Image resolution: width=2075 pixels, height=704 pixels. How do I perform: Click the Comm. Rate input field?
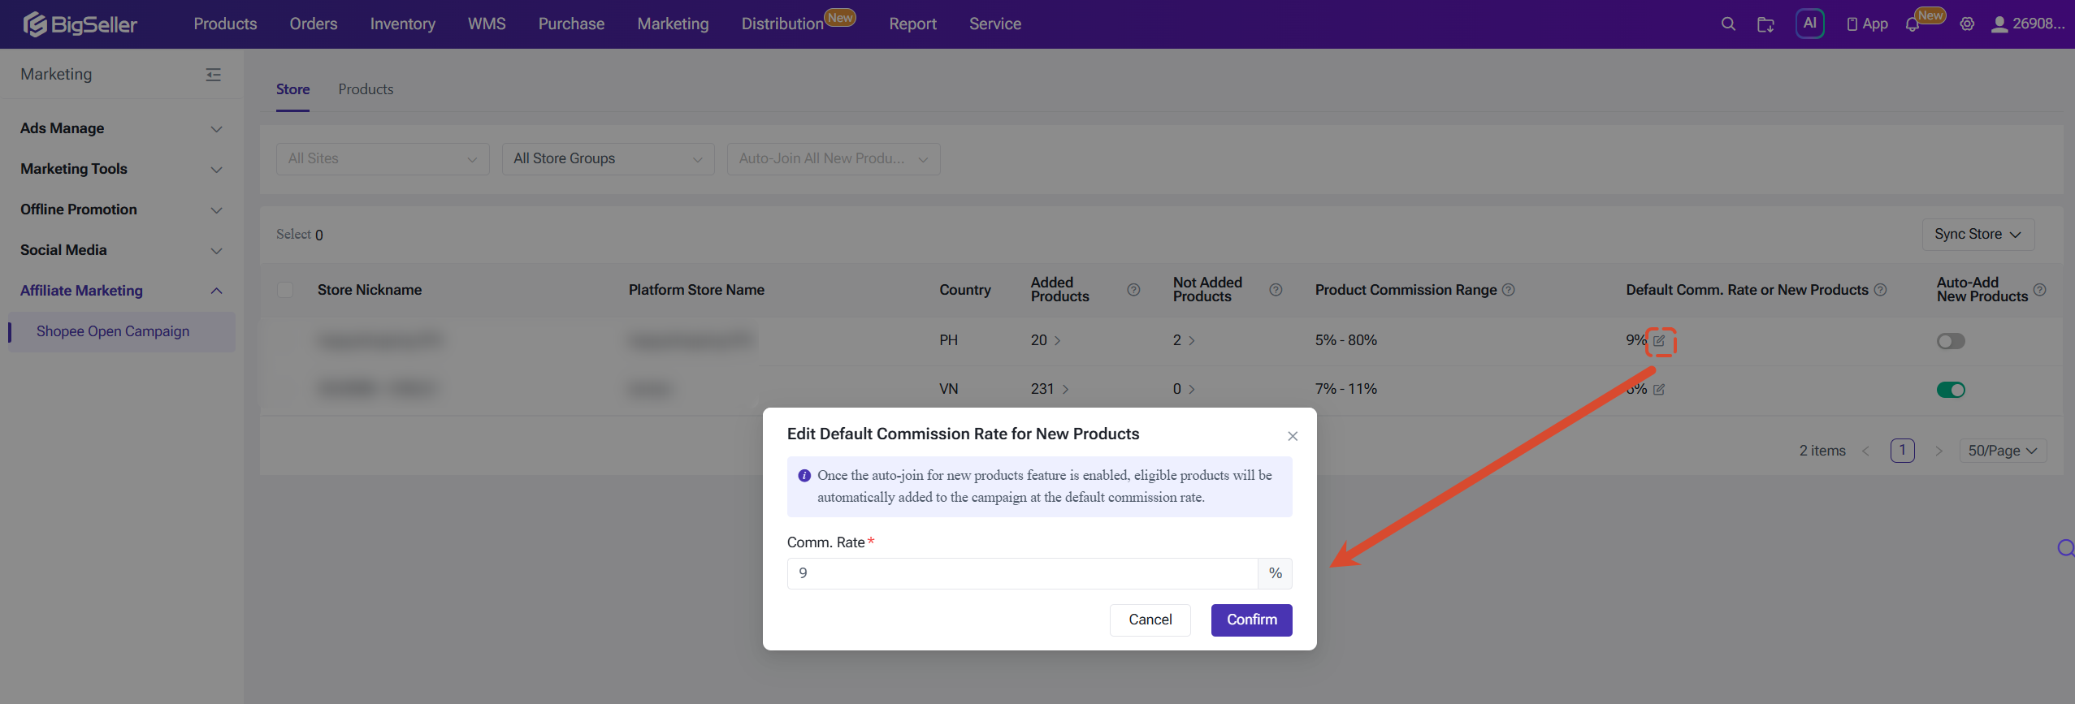click(x=1023, y=574)
